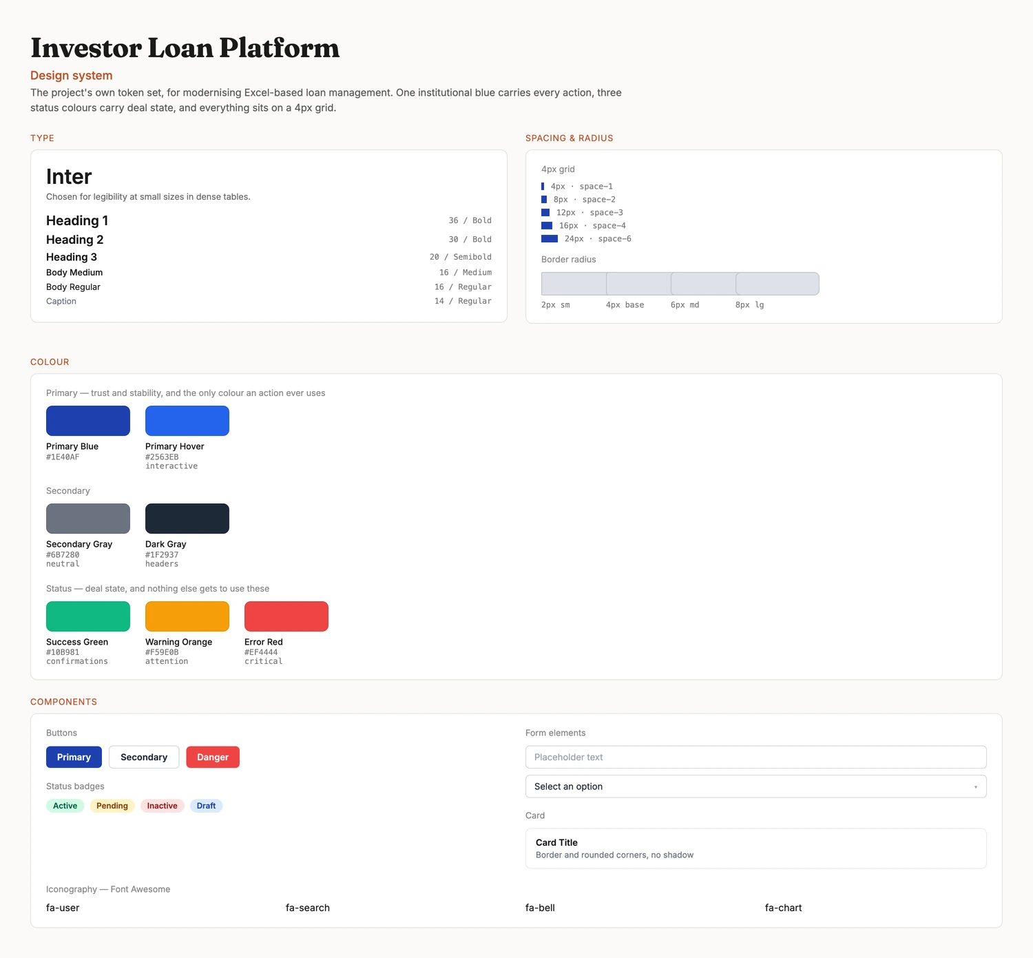Select the Success Green colour swatch
The image size is (1033, 958).
pyautogui.click(x=88, y=616)
